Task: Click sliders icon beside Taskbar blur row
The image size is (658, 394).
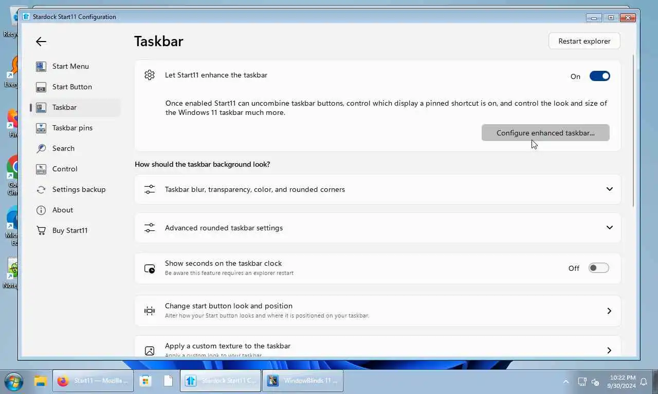Action: (150, 189)
